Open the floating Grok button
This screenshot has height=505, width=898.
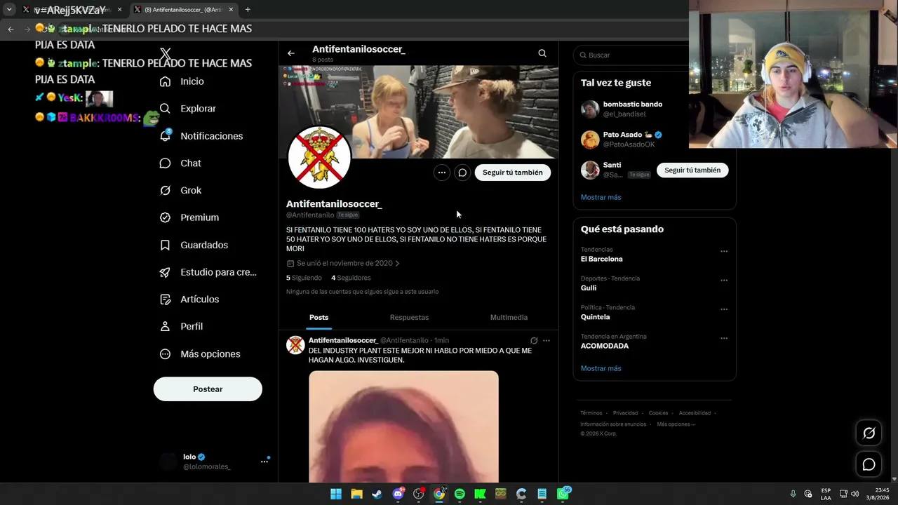click(869, 433)
